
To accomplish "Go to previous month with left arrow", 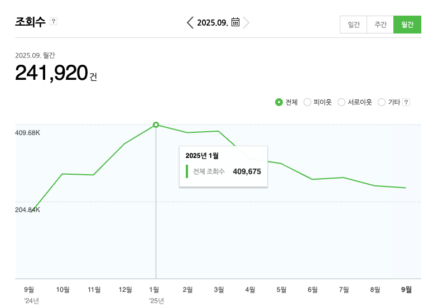I will tap(190, 22).
